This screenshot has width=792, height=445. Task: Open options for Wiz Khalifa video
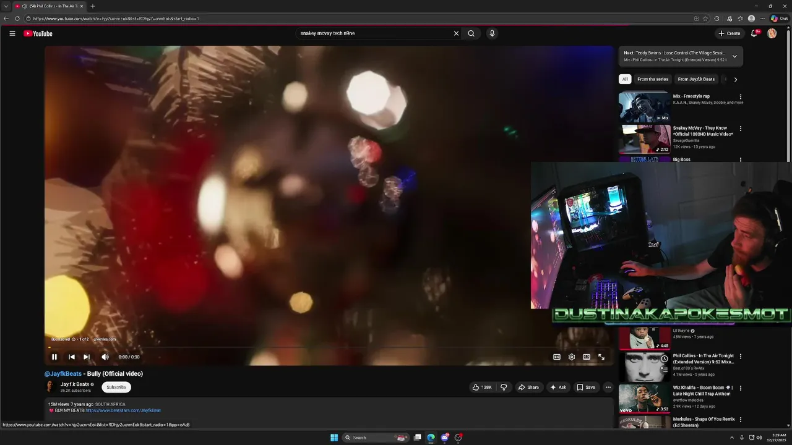[x=740, y=388]
